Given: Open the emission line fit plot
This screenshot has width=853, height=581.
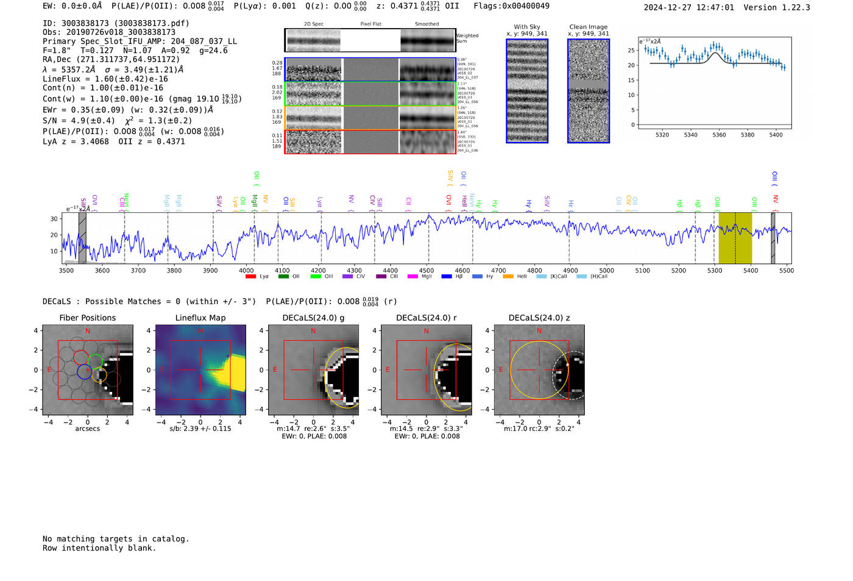Looking at the screenshot, I should click(714, 82).
